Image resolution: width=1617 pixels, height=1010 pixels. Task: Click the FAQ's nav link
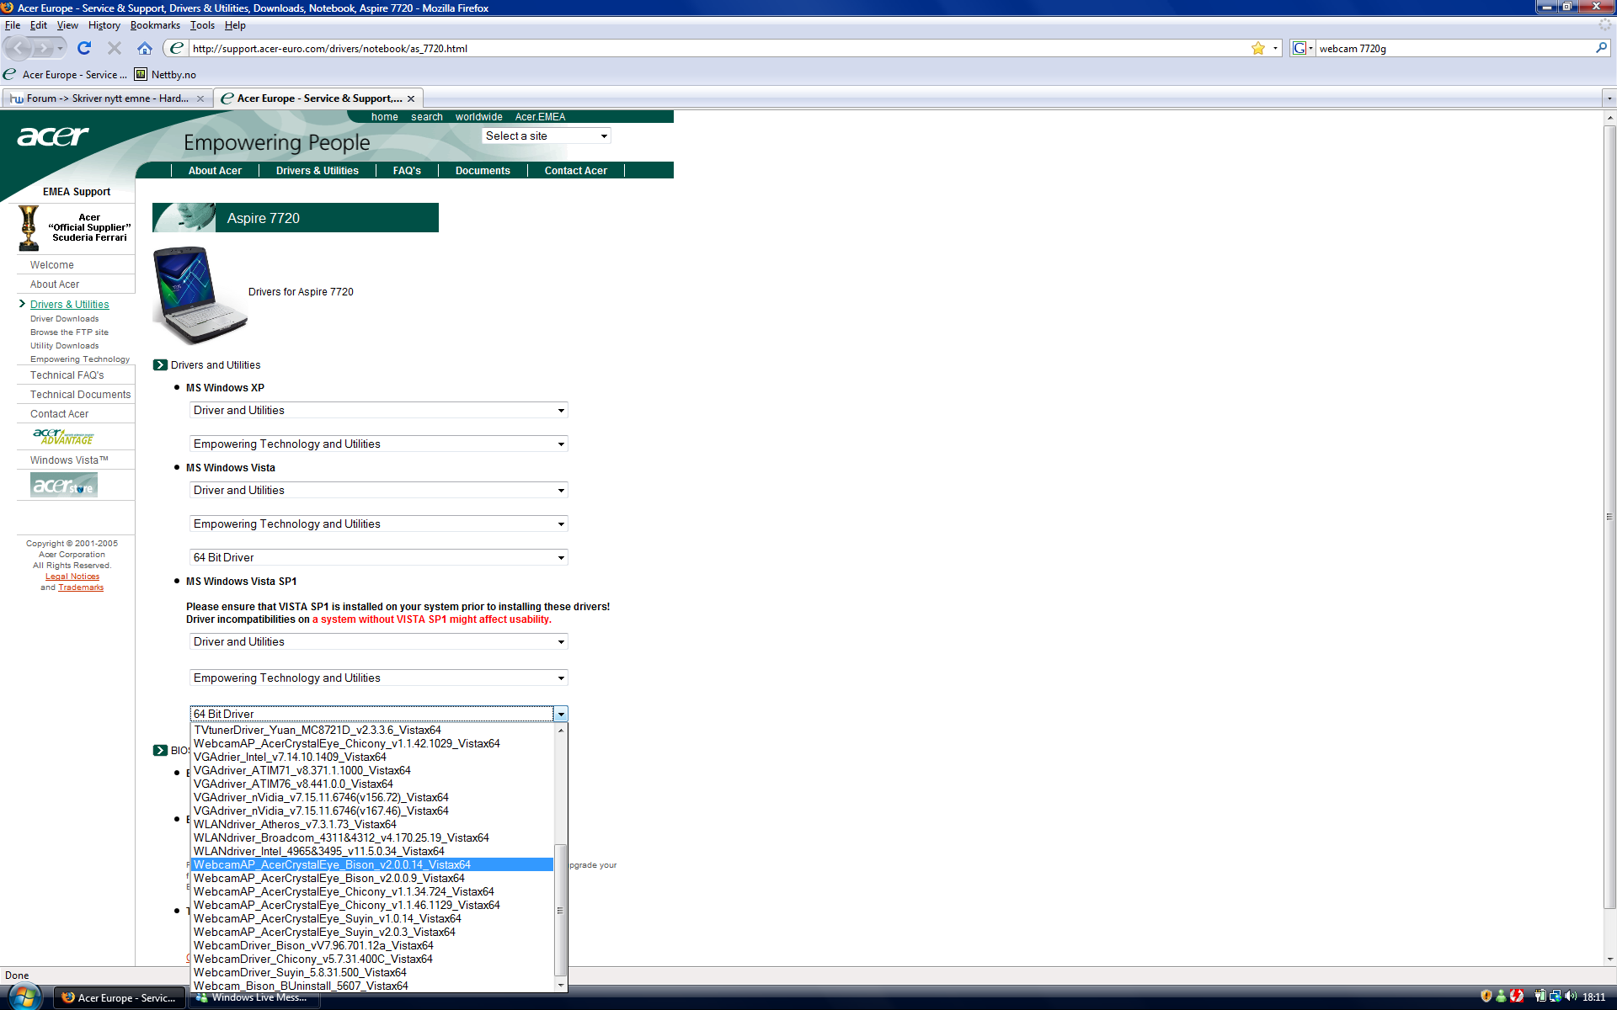click(x=407, y=170)
